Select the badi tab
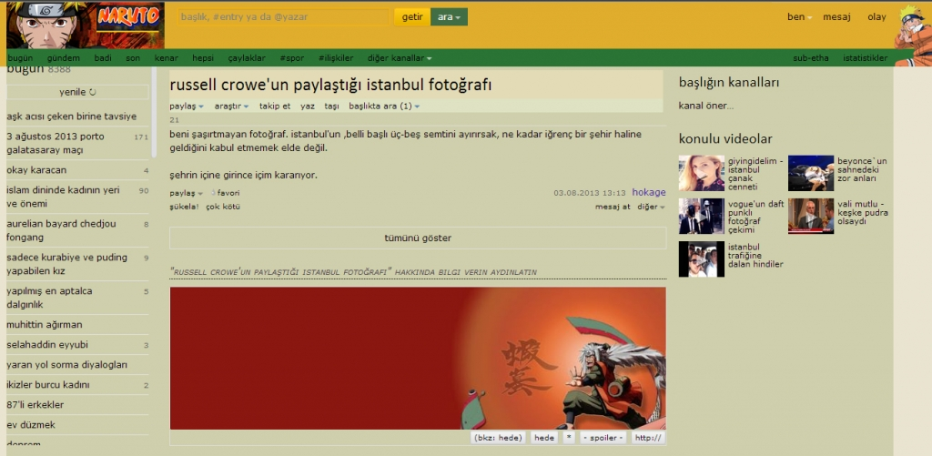The image size is (932, 456). pyautogui.click(x=103, y=58)
